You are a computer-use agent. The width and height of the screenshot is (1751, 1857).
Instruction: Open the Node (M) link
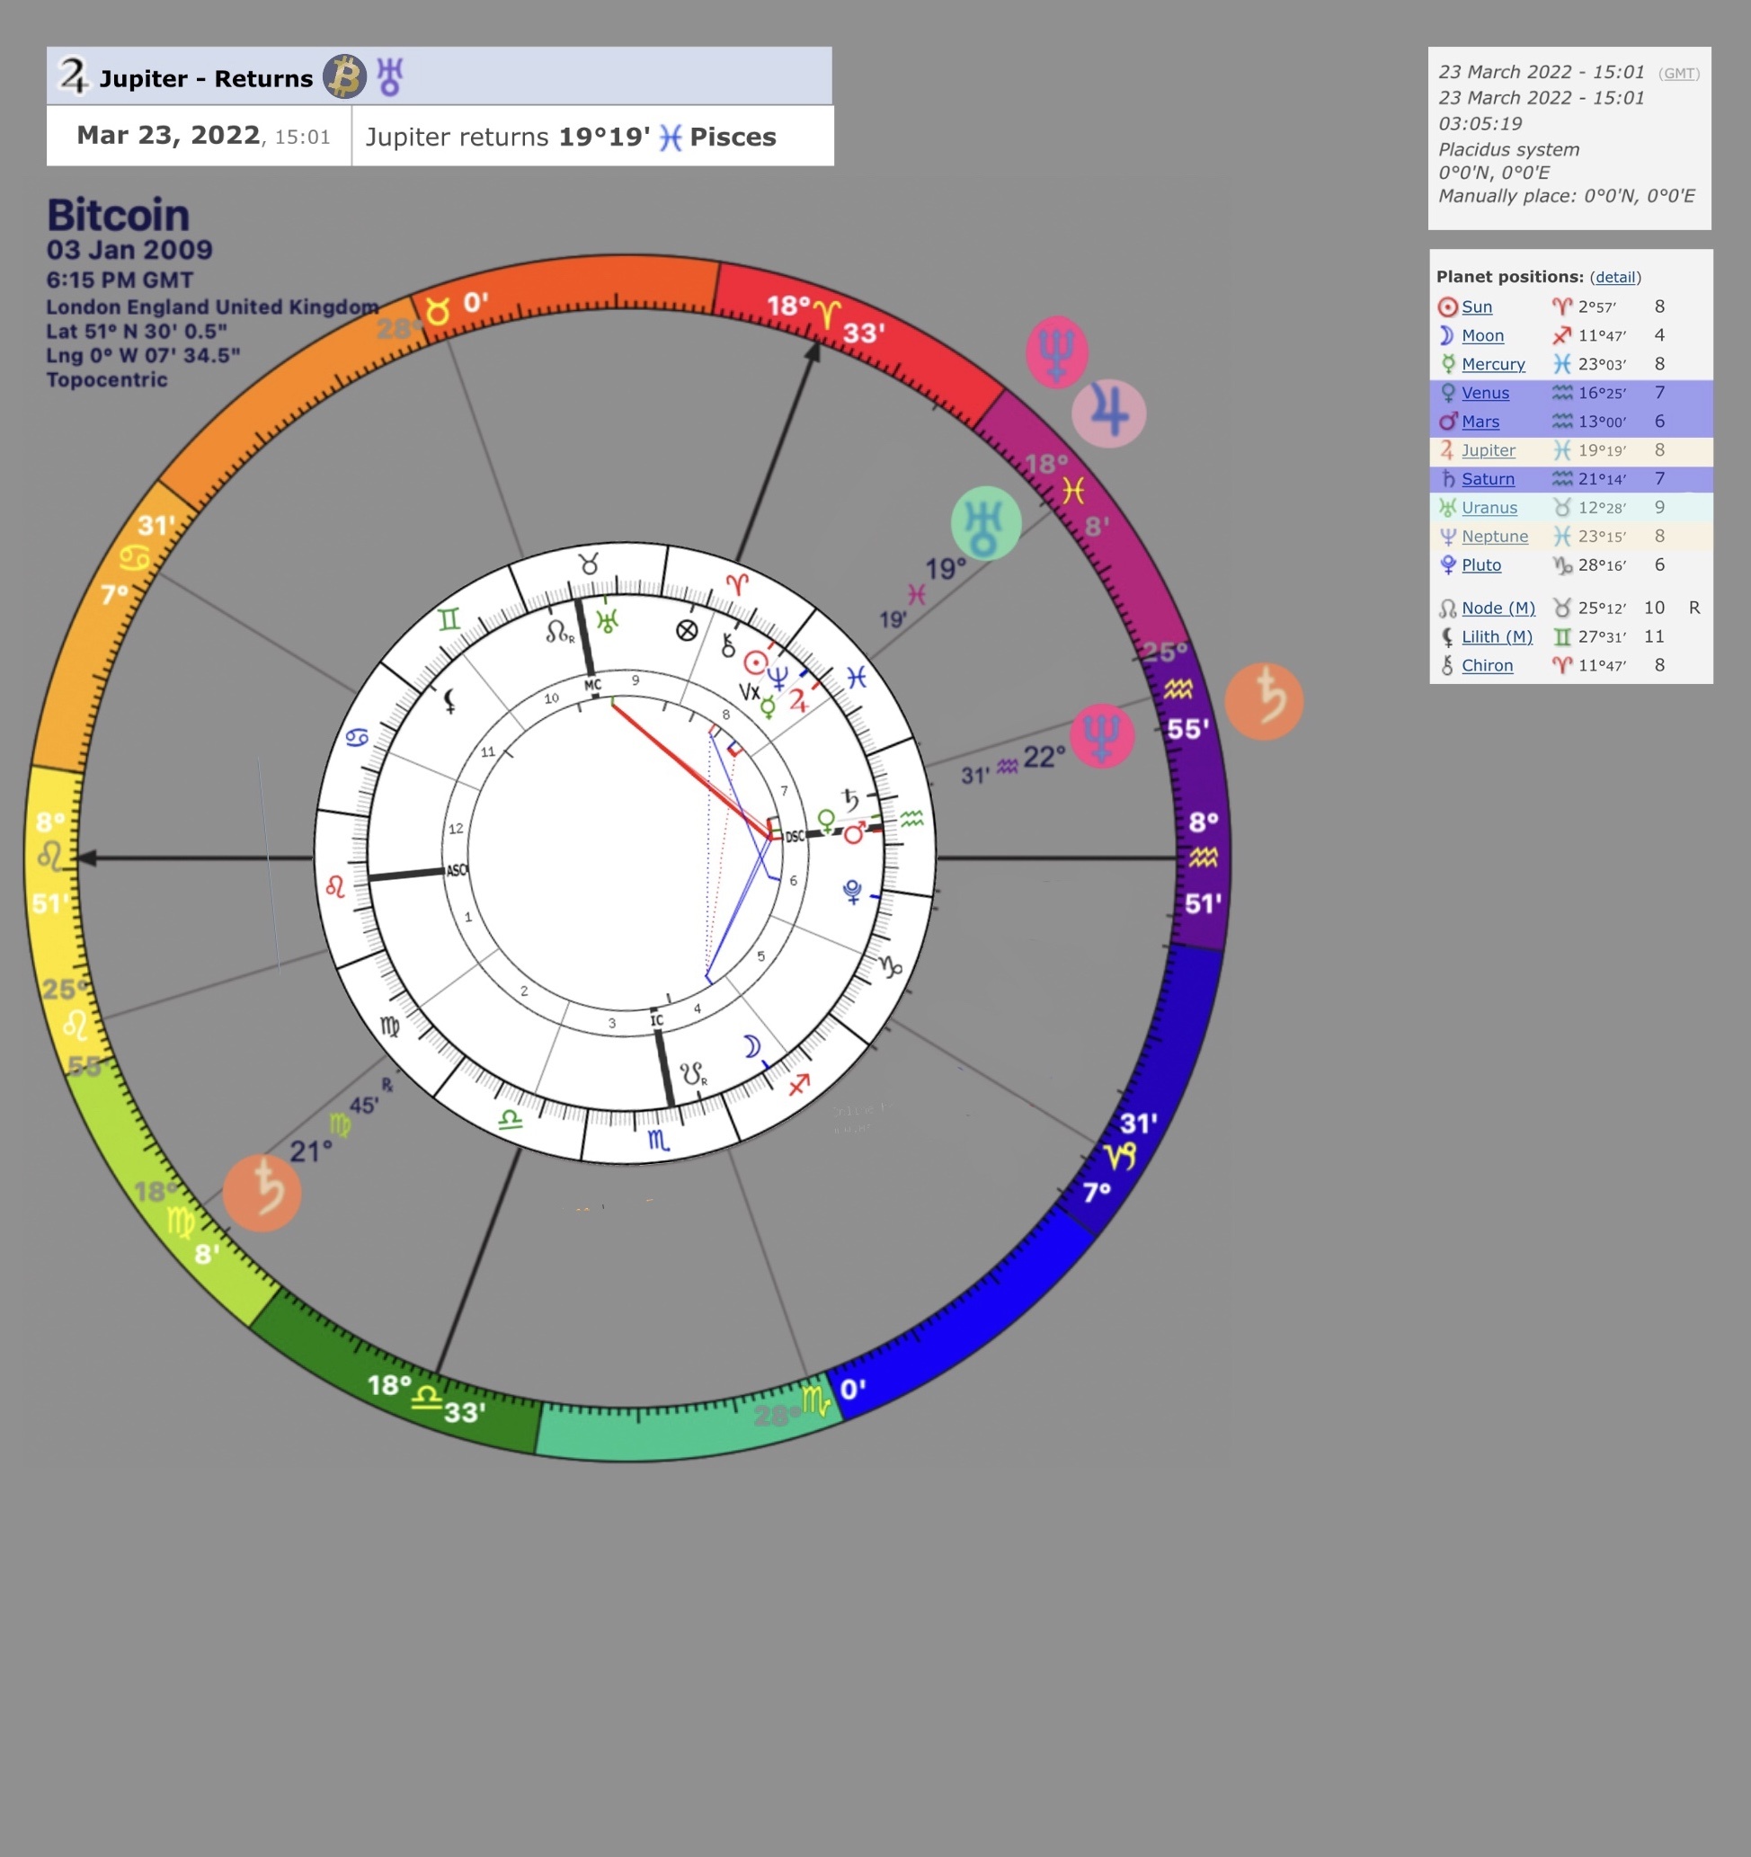[x=1498, y=609]
